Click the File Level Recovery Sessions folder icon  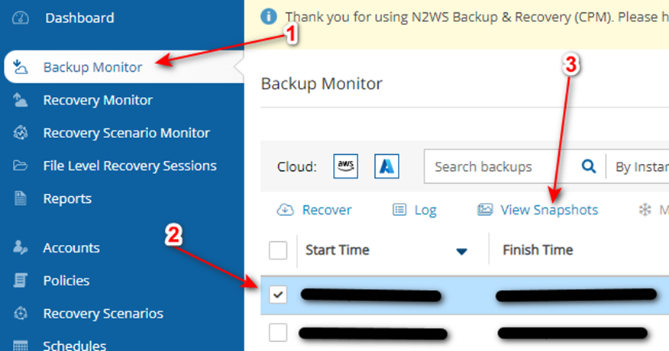[x=20, y=166]
